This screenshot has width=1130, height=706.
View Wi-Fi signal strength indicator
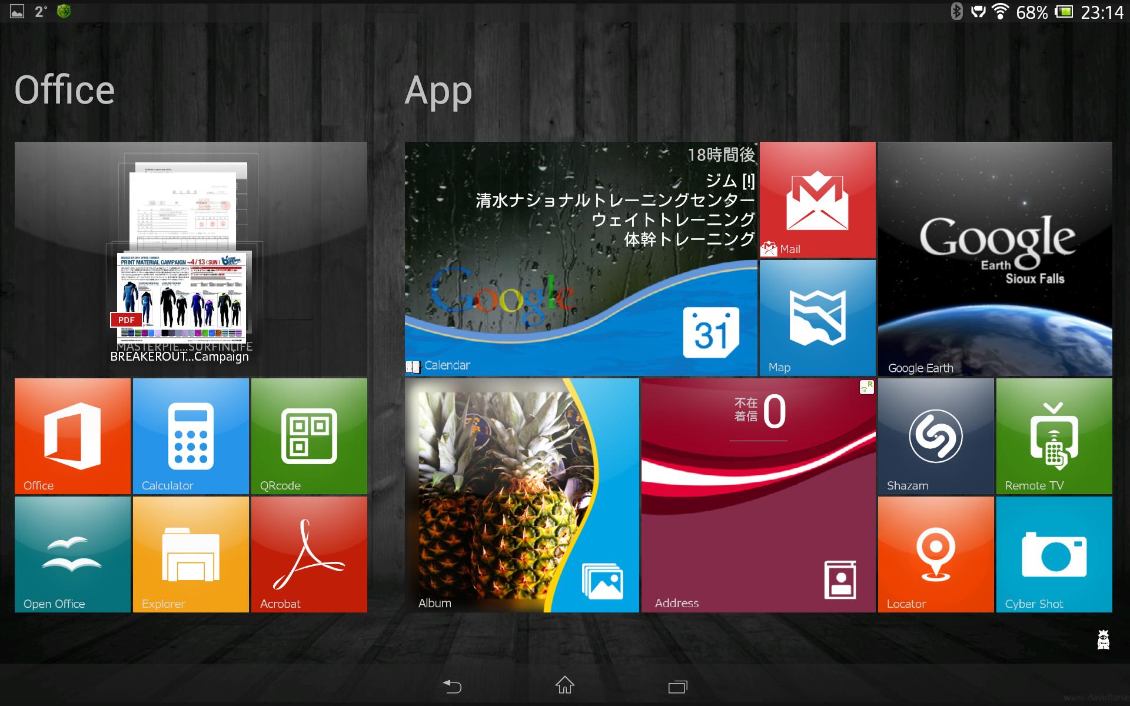tap(1002, 11)
